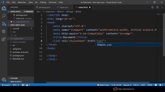The image size is (165, 92).
Task: Change the UTF-8 encoding selector
Action: (136, 85)
